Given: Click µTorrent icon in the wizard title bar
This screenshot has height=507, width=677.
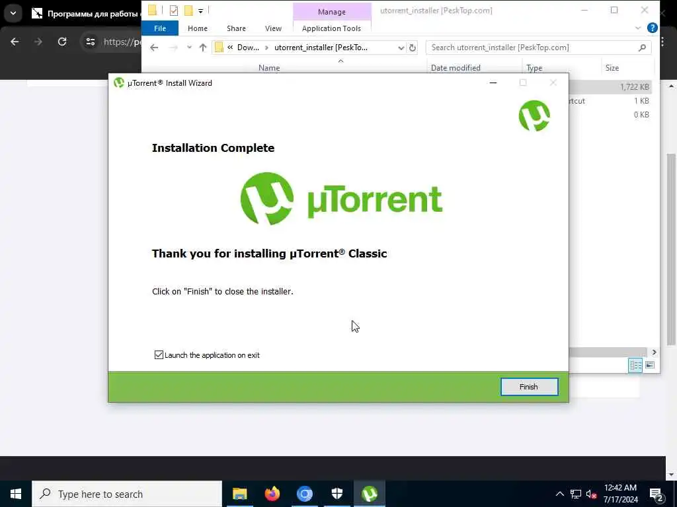Looking at the screenshot, I should (119, 83).
